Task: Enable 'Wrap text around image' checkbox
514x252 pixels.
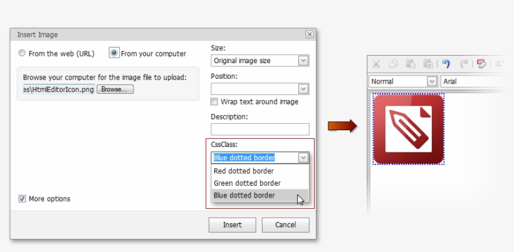Action: click(215, 102)
